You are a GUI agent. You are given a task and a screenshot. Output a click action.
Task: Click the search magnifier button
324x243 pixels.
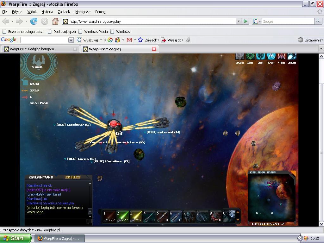[318, 21]
